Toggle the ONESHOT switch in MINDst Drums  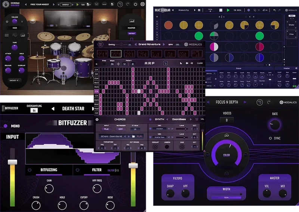pyautogui.click(x=18, y=80)
